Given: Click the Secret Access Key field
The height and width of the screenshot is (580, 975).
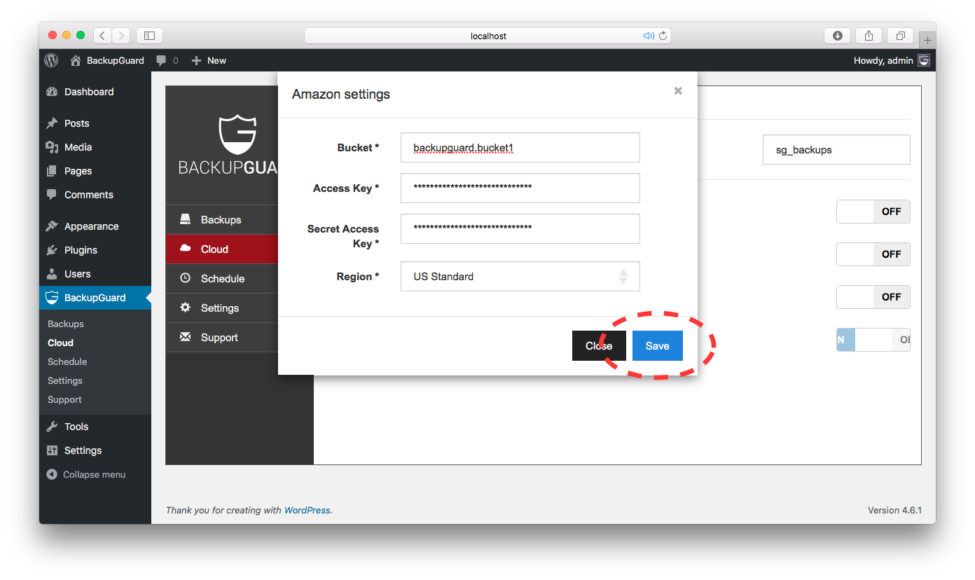Looking at the screenshot, I should (x=520, y=228).
